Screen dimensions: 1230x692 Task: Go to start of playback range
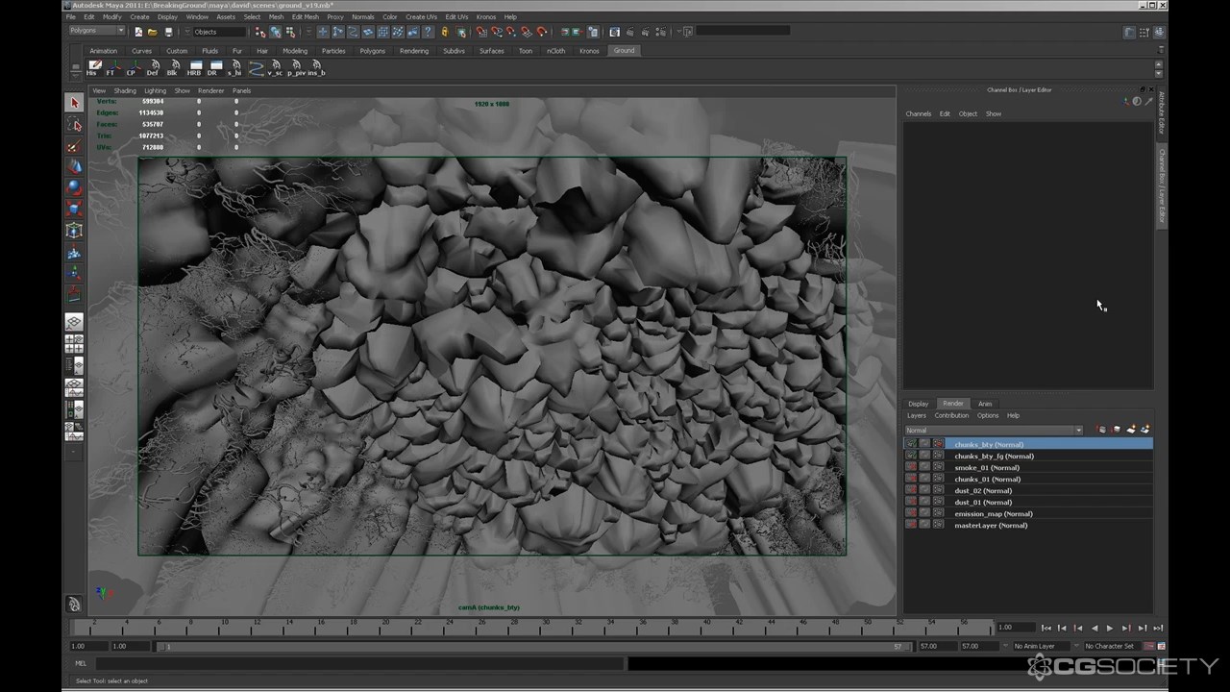1046,628
